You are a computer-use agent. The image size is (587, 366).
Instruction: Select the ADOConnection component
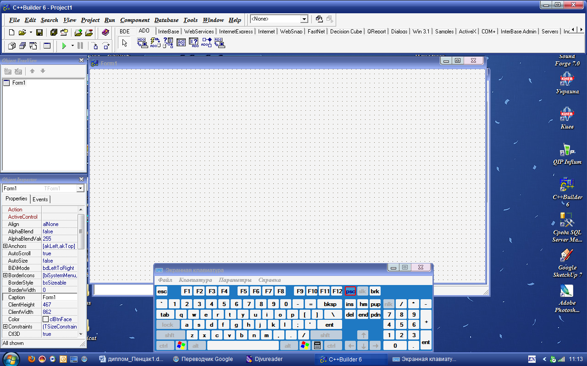tap(142, 43)
